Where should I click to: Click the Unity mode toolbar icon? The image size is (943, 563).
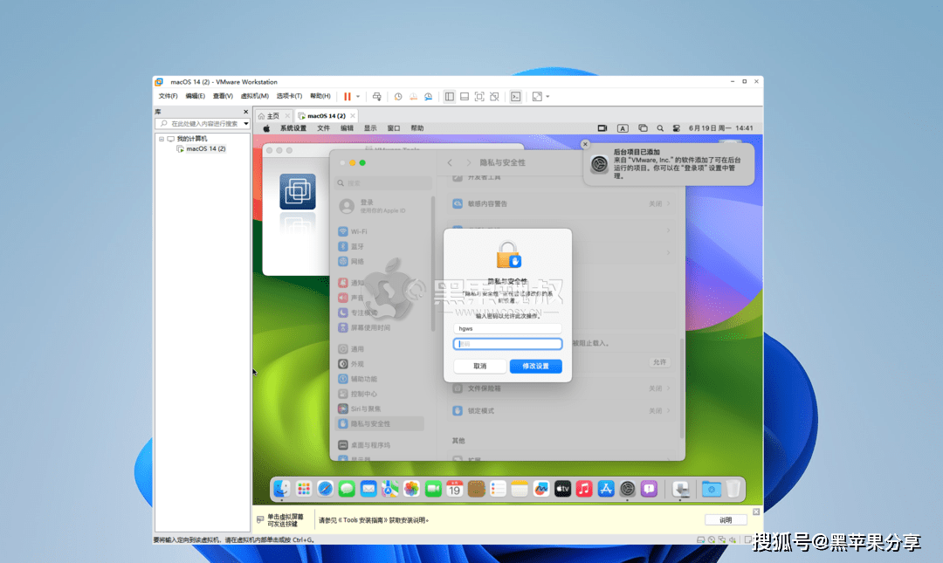(494, 96)
